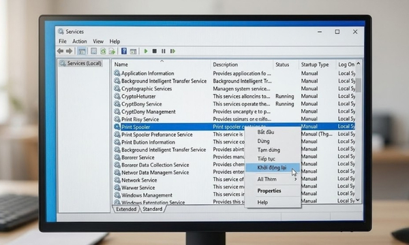Image resolution: width=409 pixels, height=245 pixels.
Task: Select Bororer Data Collection Service row
Action: tap(234, 165)
